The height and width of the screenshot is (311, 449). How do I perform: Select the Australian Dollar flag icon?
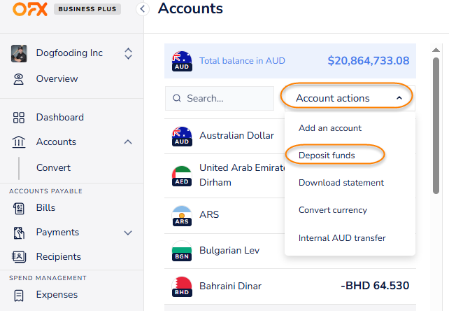[x=182, y=136]
